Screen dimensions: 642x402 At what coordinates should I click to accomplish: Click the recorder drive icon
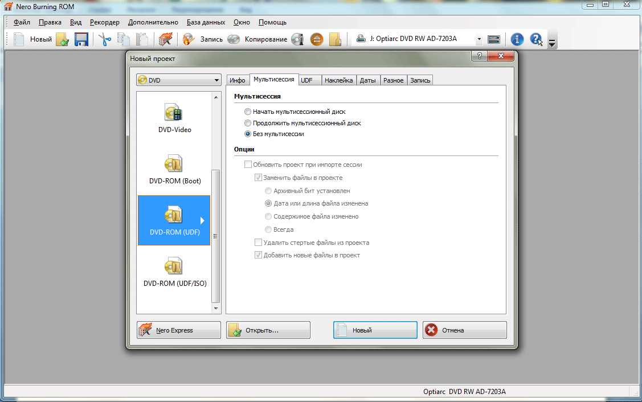click(361, 39)
